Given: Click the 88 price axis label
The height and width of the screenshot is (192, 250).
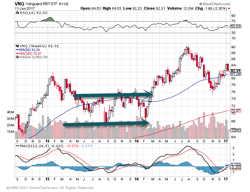Looking at the screenshot, I should coord(233,53).
